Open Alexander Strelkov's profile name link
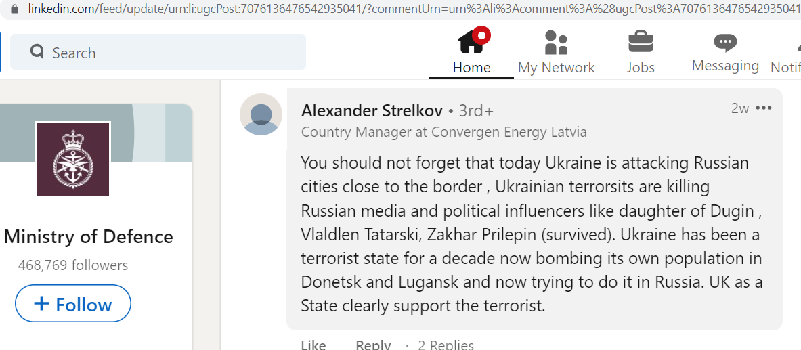Viewport: 801px width, 350px height. tap(372, 110)
